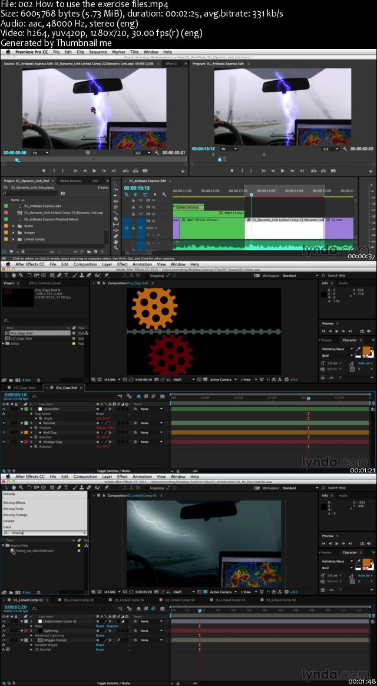
Task: Click Reset on the Cog Speed effect
Action: point(100,413)
